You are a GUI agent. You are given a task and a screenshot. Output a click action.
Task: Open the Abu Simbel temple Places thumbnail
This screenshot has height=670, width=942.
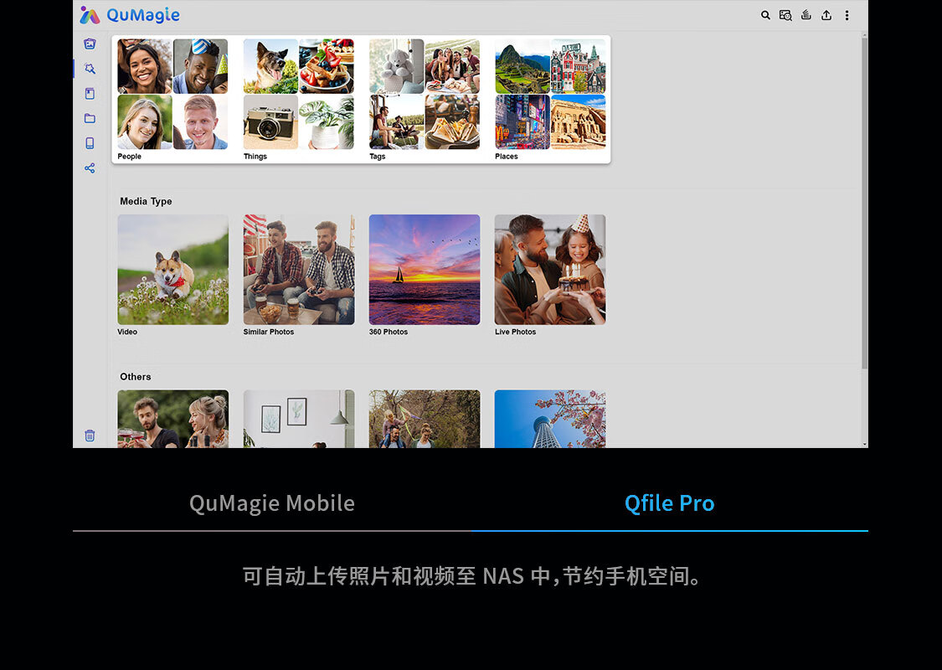coord(578,121)
